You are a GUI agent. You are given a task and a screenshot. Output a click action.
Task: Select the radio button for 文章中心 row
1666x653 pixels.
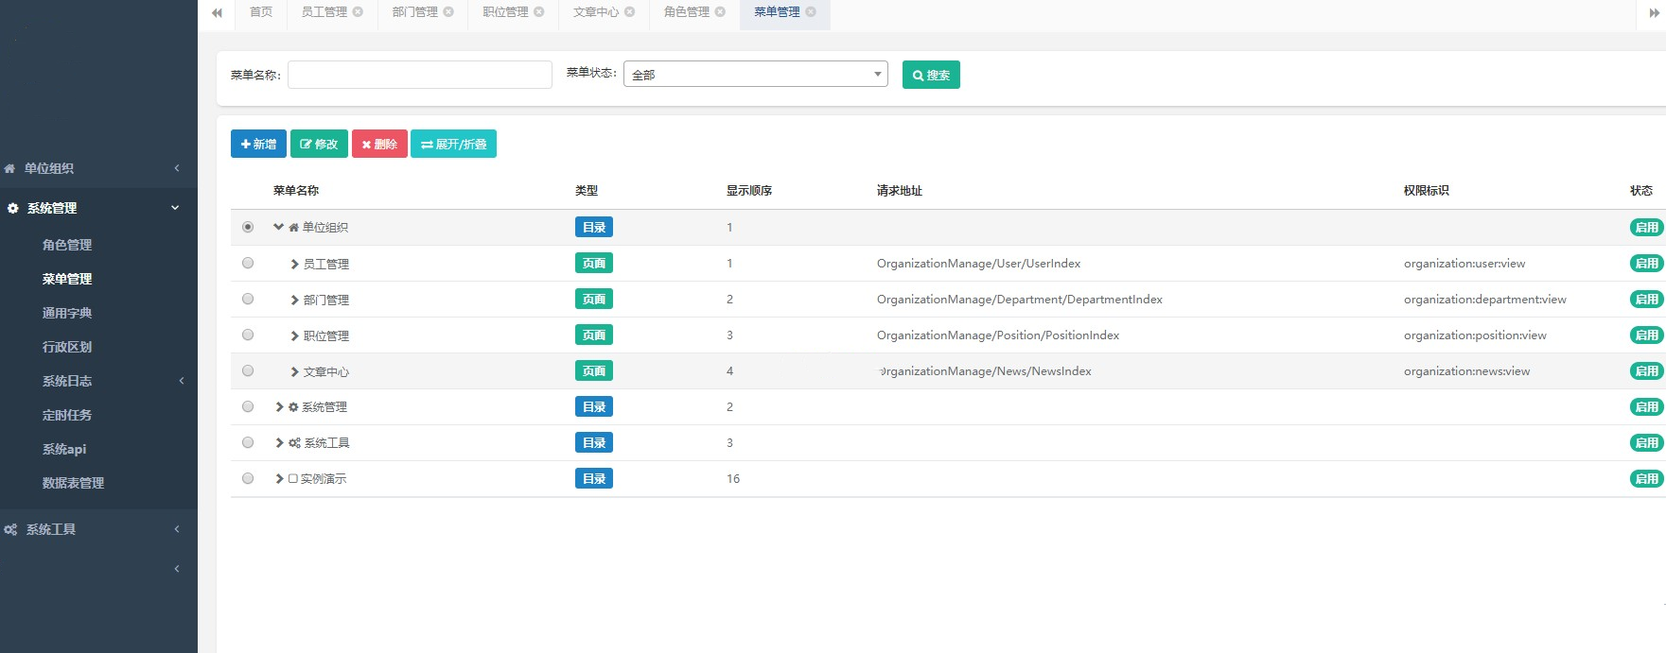tap(248, 371)
